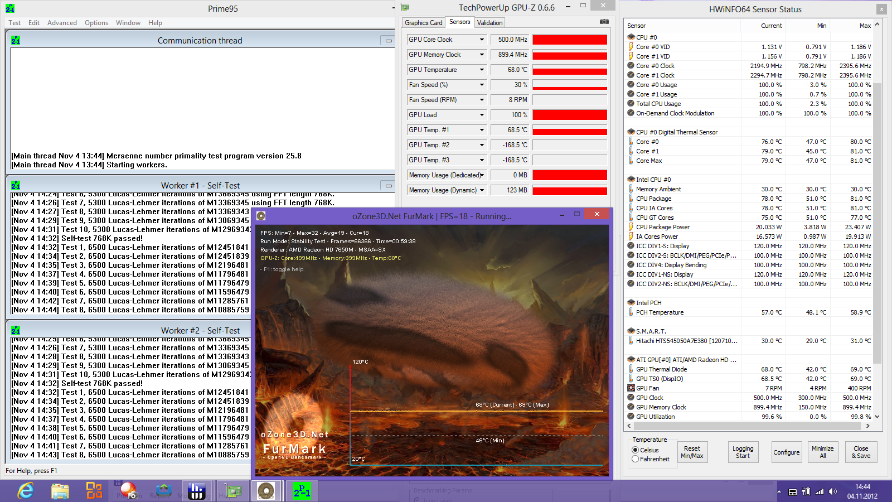
Task: Switch to Prime95 on the taskbar
Action: tap(302, 491)
